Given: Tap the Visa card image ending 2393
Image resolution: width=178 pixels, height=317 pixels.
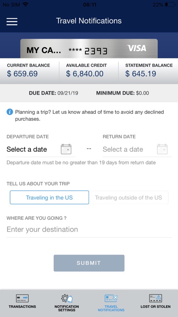Looking at the screenshot, I should point(89,49).
